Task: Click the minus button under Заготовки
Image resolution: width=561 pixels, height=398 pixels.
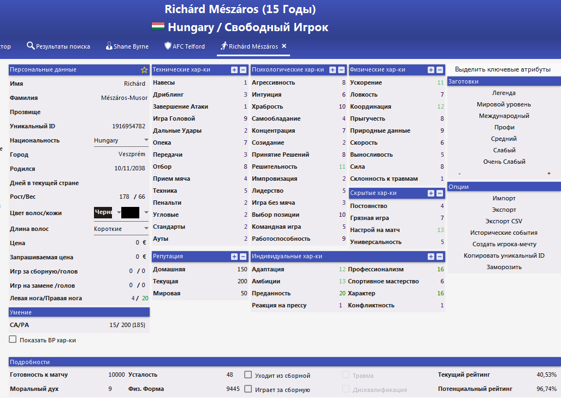Action: tap(459, 174)
